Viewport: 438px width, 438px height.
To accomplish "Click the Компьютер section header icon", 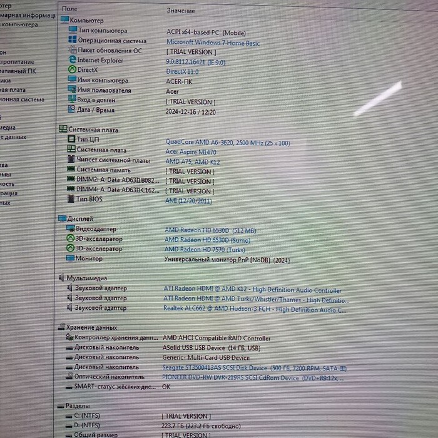I will 64,19.
